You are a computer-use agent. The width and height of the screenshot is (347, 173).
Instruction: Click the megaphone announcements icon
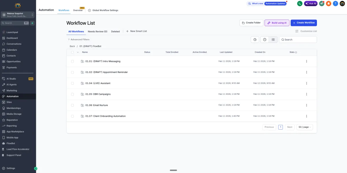click(x=322, y=3)
